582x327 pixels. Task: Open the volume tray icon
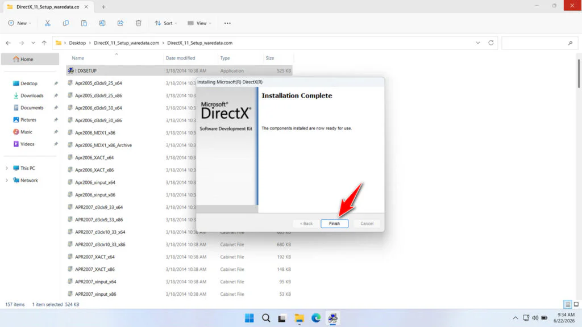coord(535,318)
